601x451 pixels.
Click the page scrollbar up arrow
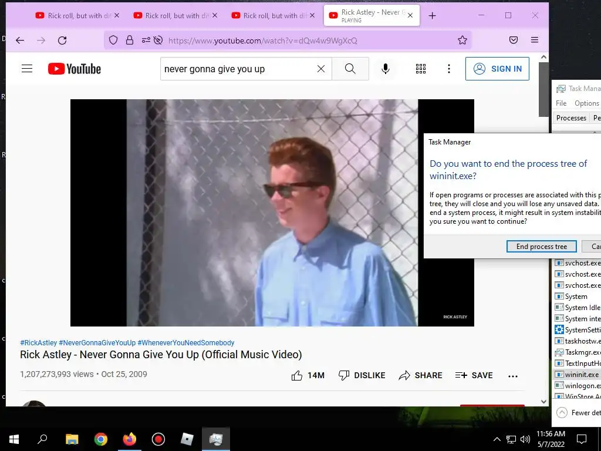click(543, 57)
